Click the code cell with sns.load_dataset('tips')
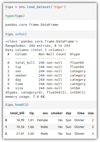This screenshot has height=142, width=100. click(x=50, y=11)
